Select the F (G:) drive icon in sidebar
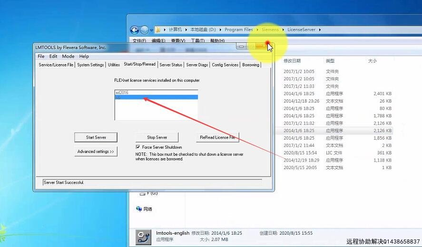Screen dimensions: 422x247 click(143, 193)
